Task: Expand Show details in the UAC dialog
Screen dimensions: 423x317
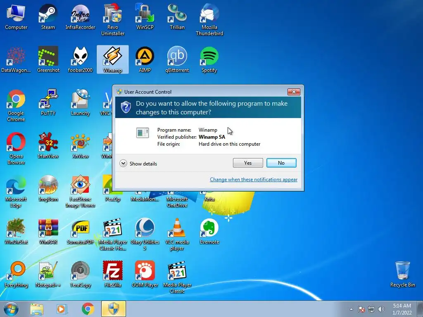Action: pos(138,163)
